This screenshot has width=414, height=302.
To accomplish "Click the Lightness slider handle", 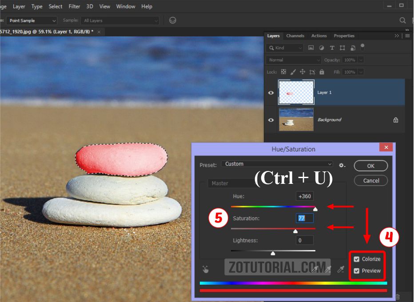I will 273,254.
